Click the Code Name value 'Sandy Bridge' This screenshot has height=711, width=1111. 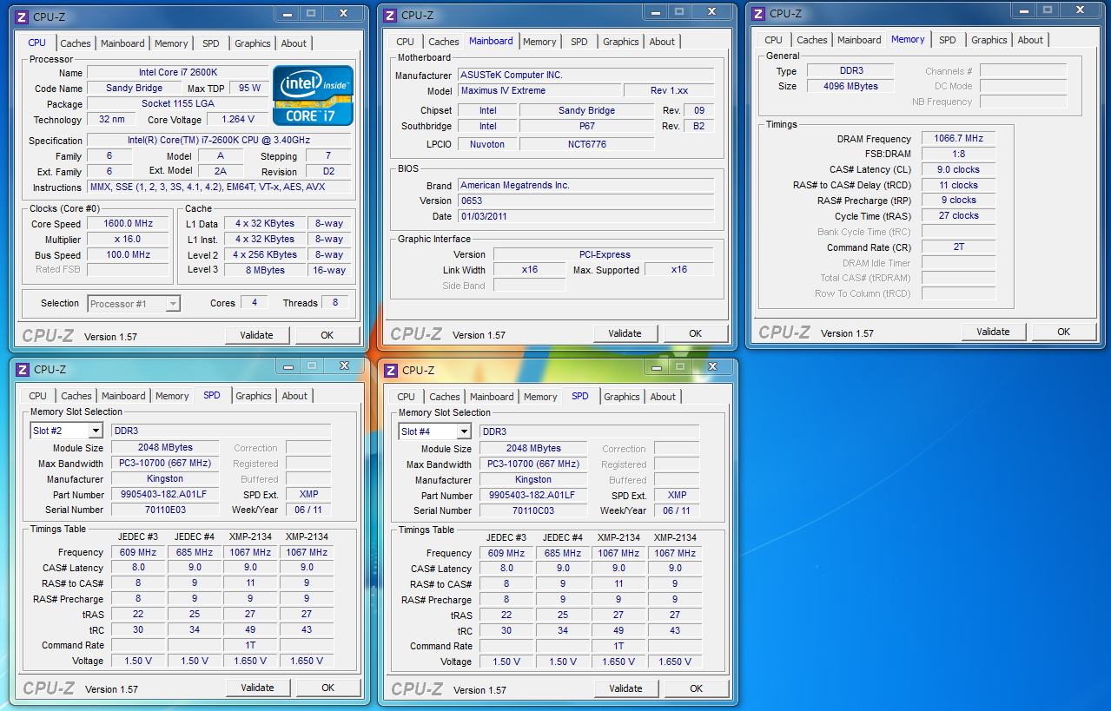134,89
